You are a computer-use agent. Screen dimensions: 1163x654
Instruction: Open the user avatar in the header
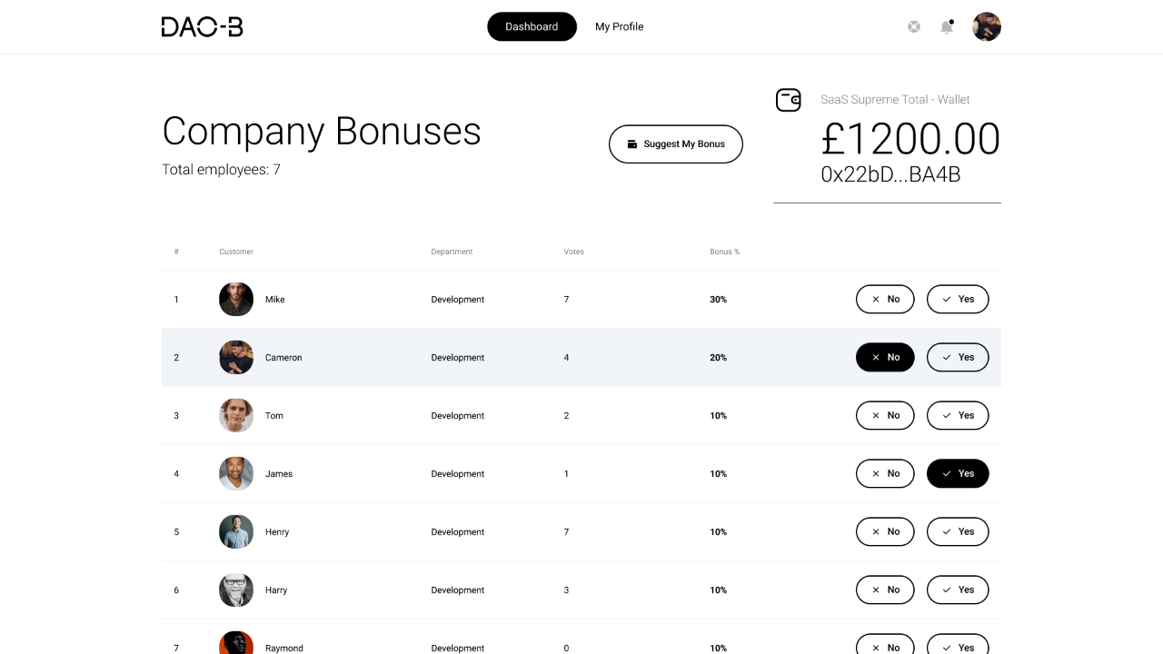coord(987,26)
